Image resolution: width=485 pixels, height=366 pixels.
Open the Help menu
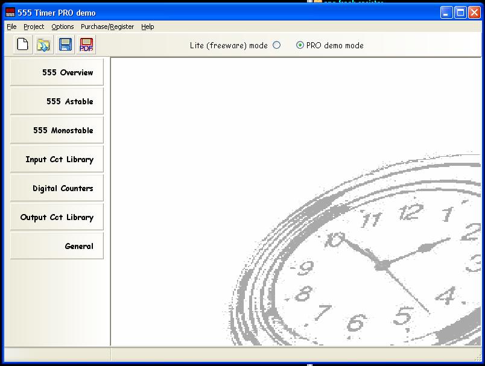pos(148,27)
